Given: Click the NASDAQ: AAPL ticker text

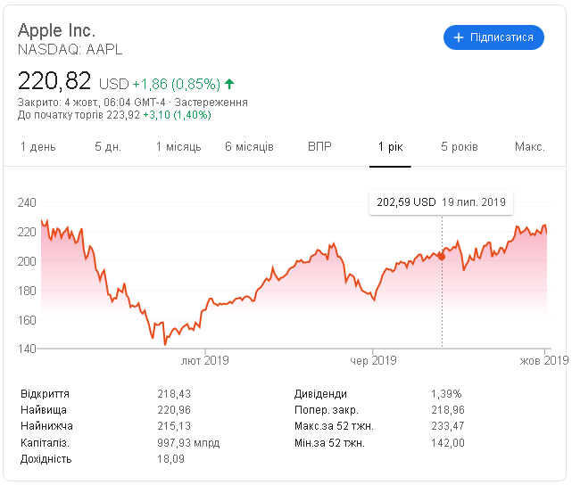Looking at the screenshot, I should coord(70,49).
